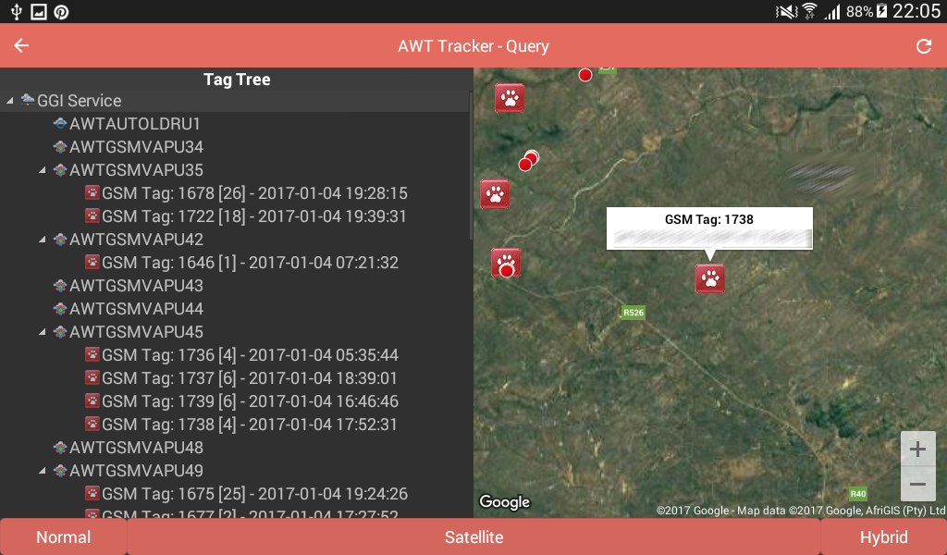947x555 pixels.
Task: Collapse the GGI Service root node
Action: pos(9,101)
